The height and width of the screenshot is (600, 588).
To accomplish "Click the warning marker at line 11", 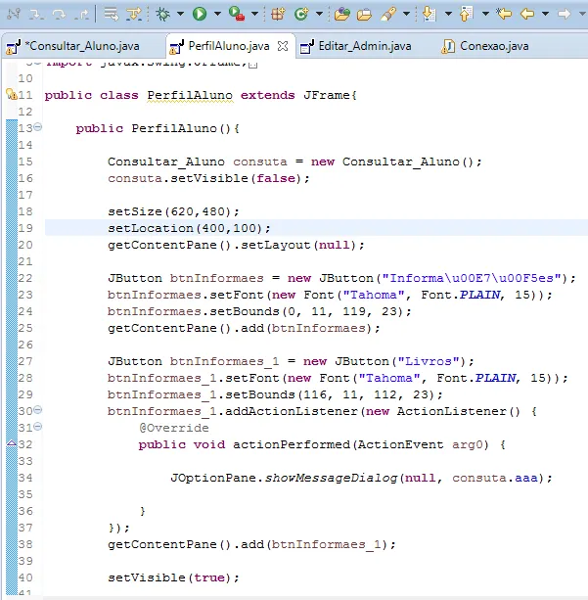I will [x=12, y=94].
